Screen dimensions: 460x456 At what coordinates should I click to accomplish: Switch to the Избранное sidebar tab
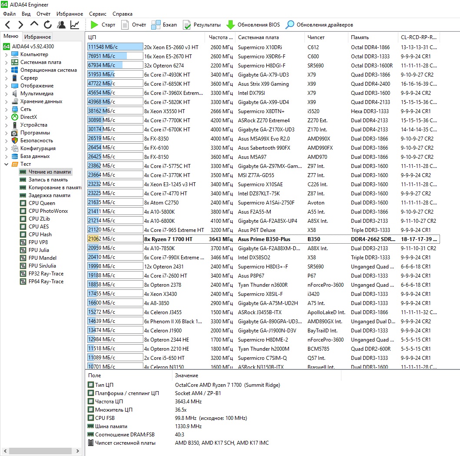(x=37, y=37)
